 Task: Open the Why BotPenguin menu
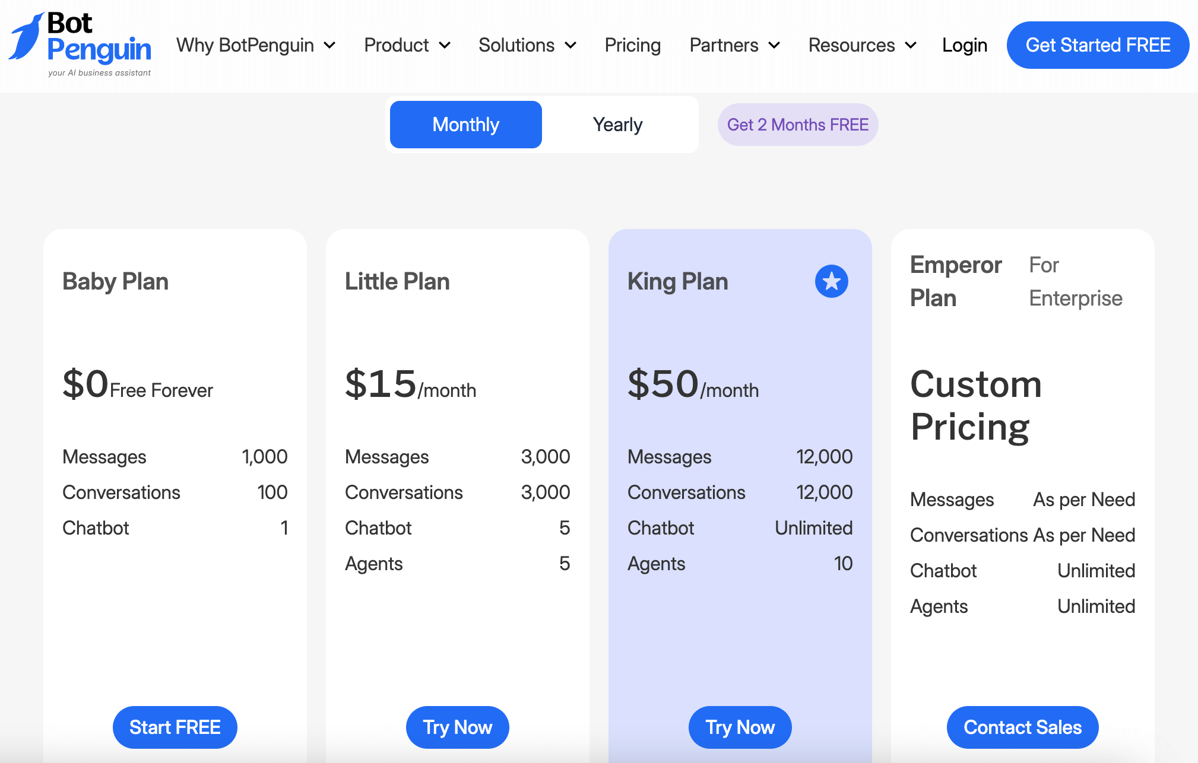256,45
